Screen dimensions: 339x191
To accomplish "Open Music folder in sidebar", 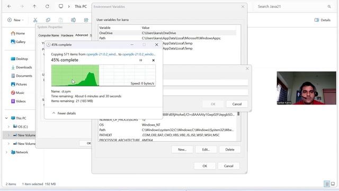I will [17, 93].
